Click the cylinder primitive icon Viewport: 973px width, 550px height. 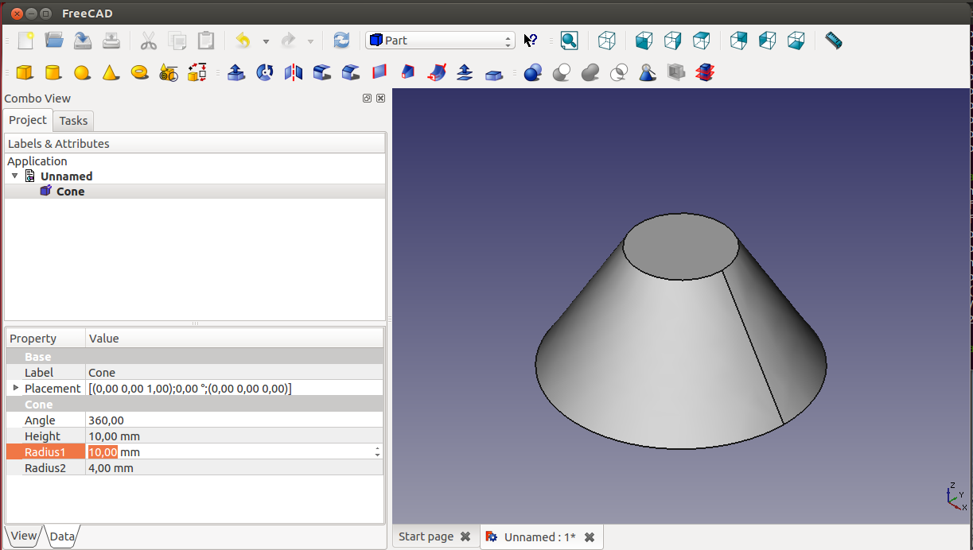(53, 73)
